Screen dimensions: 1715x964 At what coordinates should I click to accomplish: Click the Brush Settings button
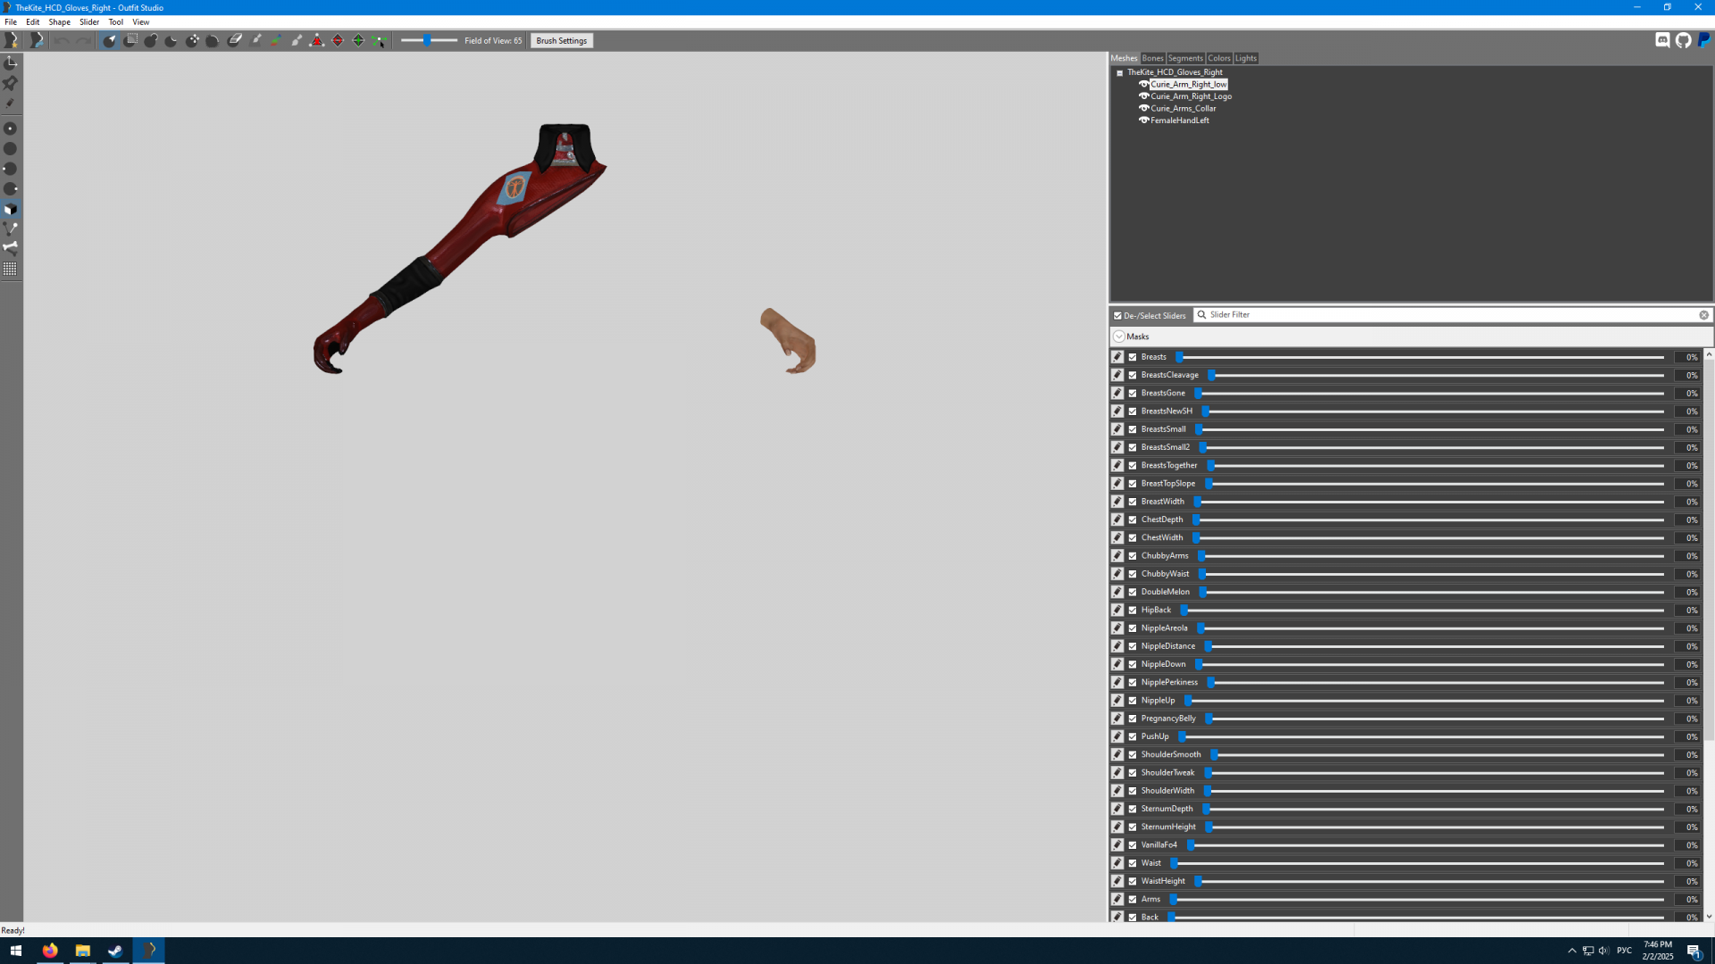coord(561,40)
